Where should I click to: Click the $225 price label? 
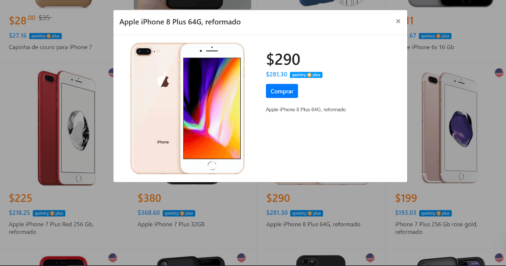pos(21,198)
